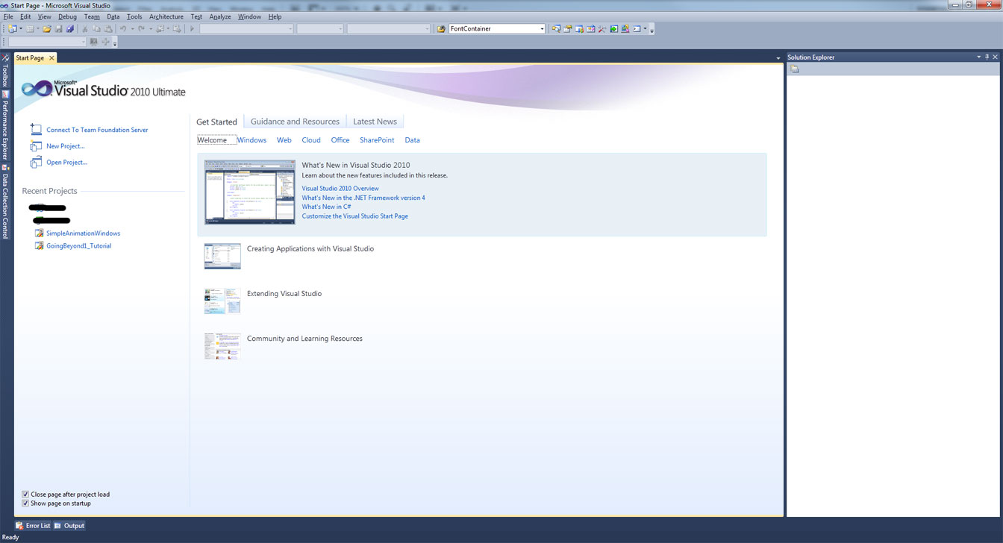Open the File menu
Image resolution: width=1003 pixels, height=543 pixels.
click(8, 16)
